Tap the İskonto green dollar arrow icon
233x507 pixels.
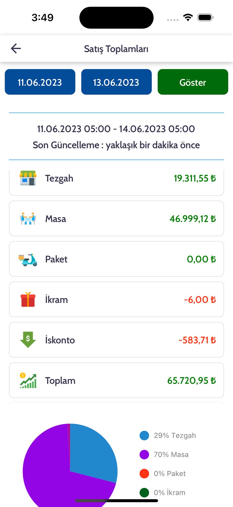click(28, 340)
